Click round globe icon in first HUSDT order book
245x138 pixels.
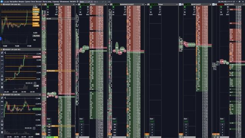click(x=57, y=7)
